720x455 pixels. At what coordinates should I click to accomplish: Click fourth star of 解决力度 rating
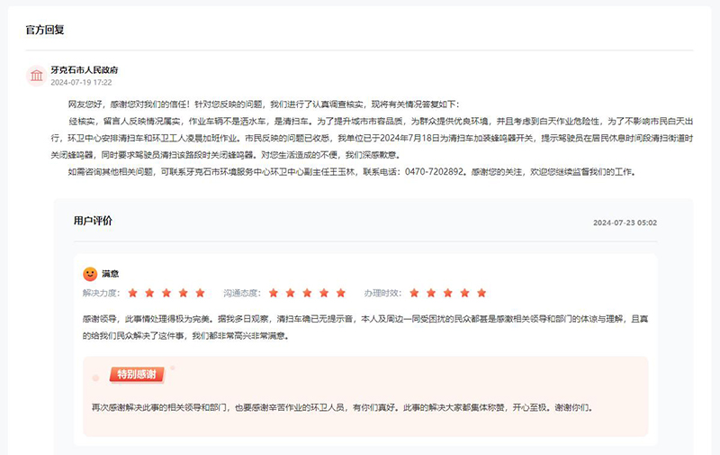click(184, 293)
